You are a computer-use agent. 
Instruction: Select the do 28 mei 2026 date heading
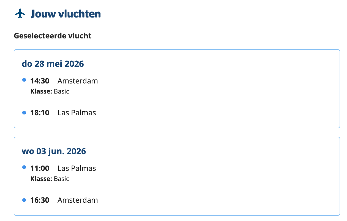tap(53, 64)
